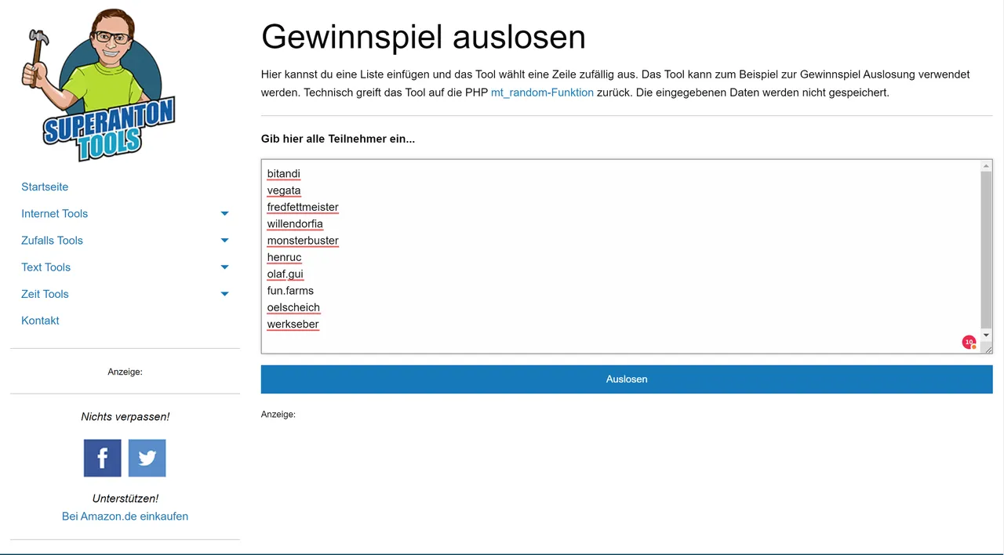
Task: Expand the Text Tools arrow
Action: pos(224,267)
